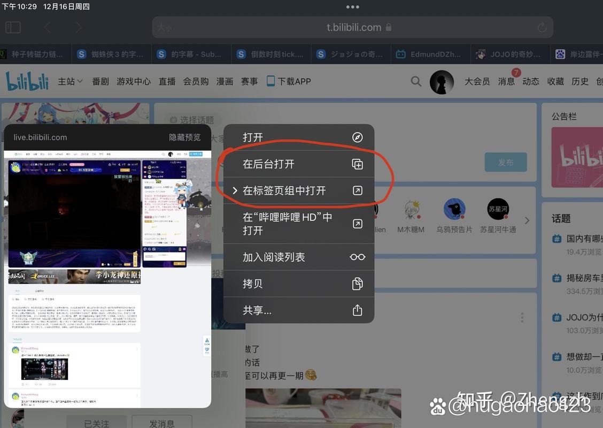Open 会员购 in the nav bar
Screen dimensions: 603x428
196,81
